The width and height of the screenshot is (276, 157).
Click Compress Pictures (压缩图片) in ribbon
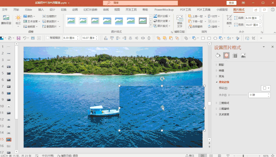tap(50, 16)
